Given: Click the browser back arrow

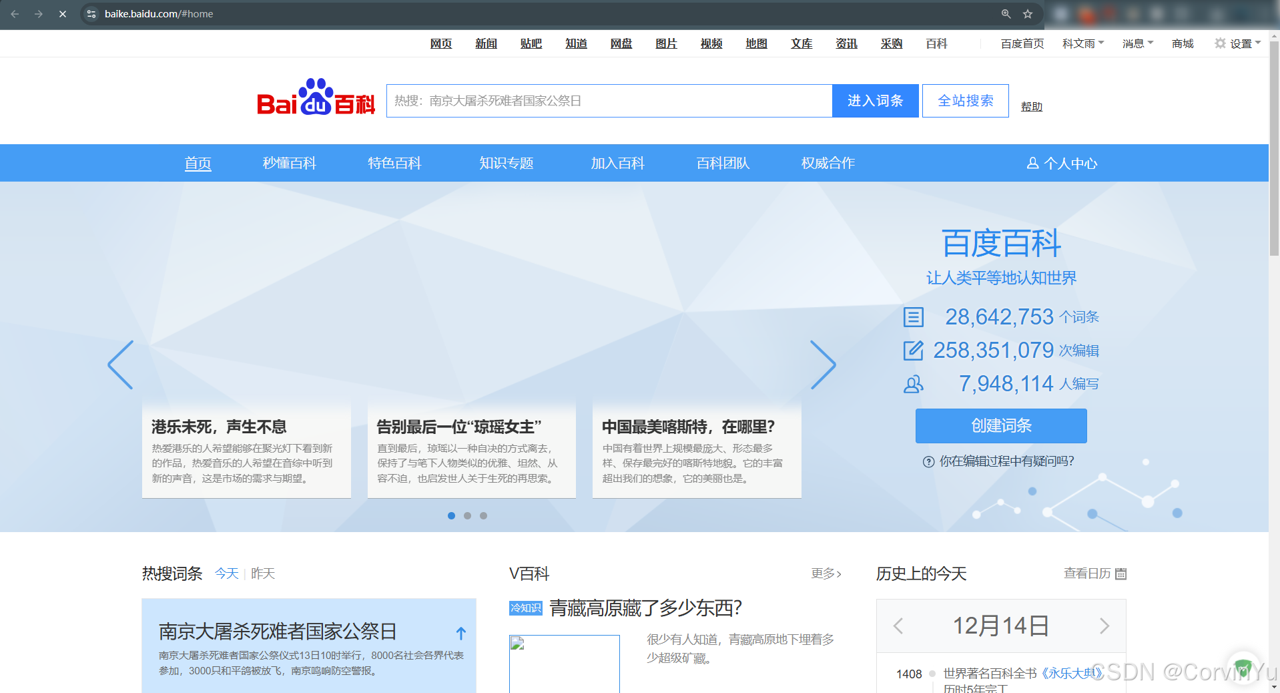Looking at the screenshot, I should click(x=15, y=13).
